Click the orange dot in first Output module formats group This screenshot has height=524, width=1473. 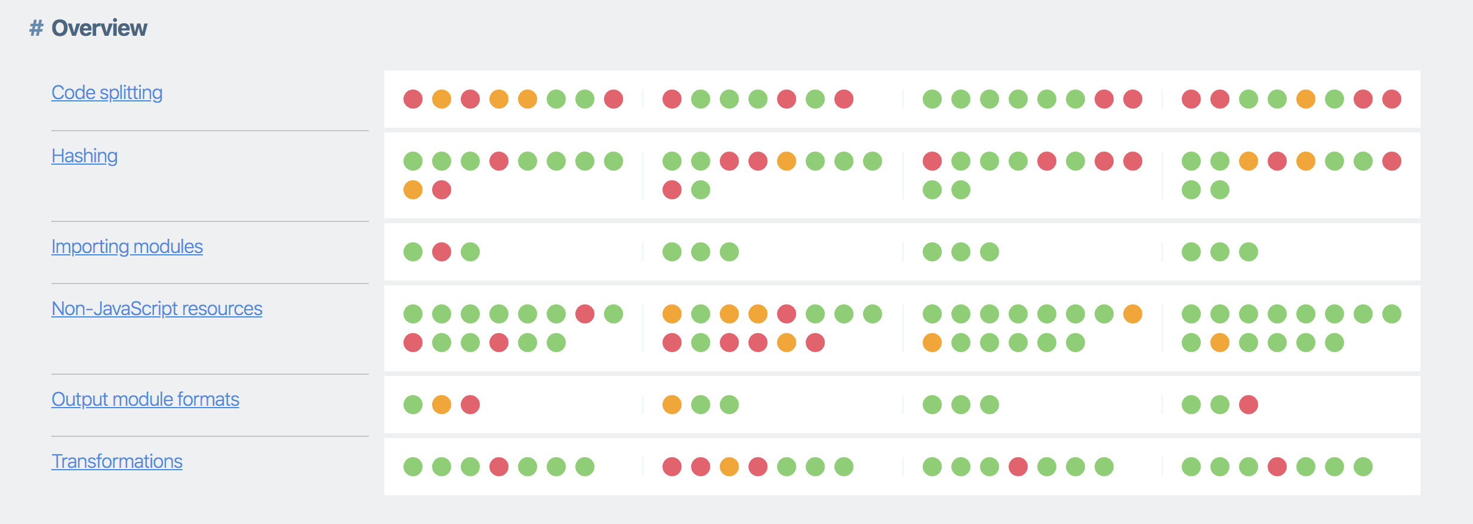[441, 404]
